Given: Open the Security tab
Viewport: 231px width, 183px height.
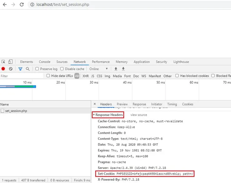Looking at the screenshot, I should 161,62.
